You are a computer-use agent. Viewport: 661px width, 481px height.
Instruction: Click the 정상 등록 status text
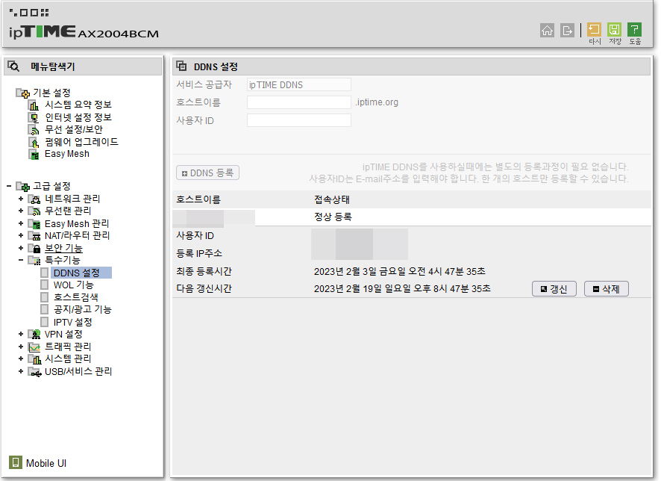click(x=333, y=217)
